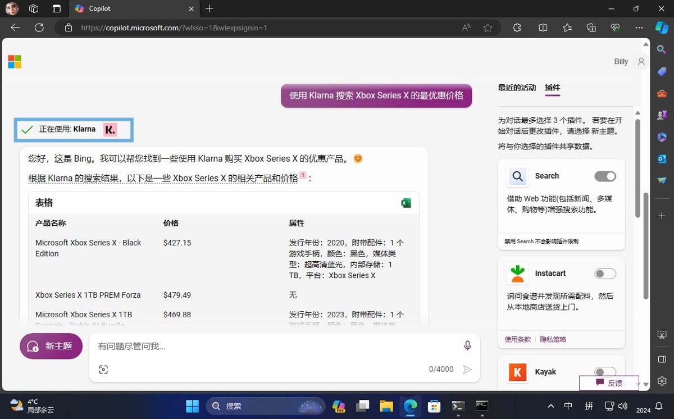Open Edge settings and more menu
Screen dimensions: 674x419
point(639,28)
